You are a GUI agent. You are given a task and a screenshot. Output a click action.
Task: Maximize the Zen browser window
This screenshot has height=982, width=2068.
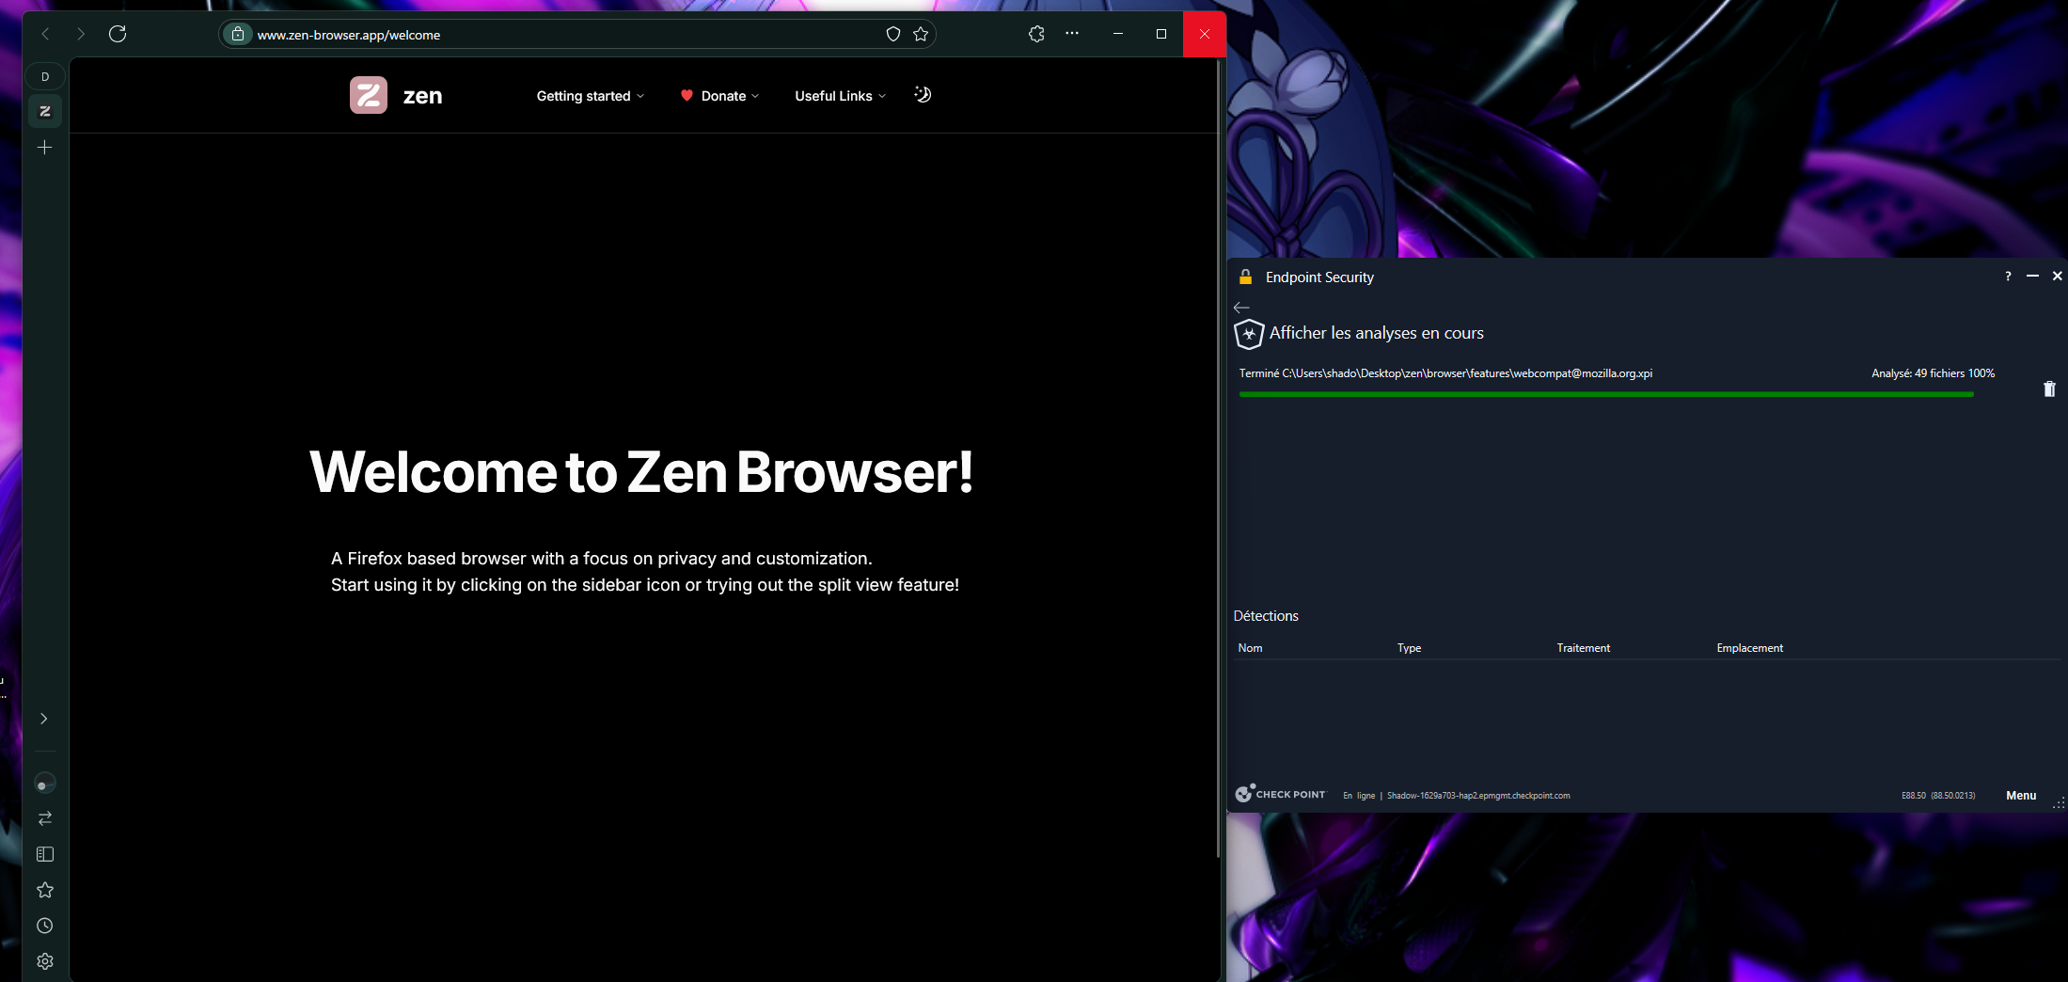tap(1161, 34)
